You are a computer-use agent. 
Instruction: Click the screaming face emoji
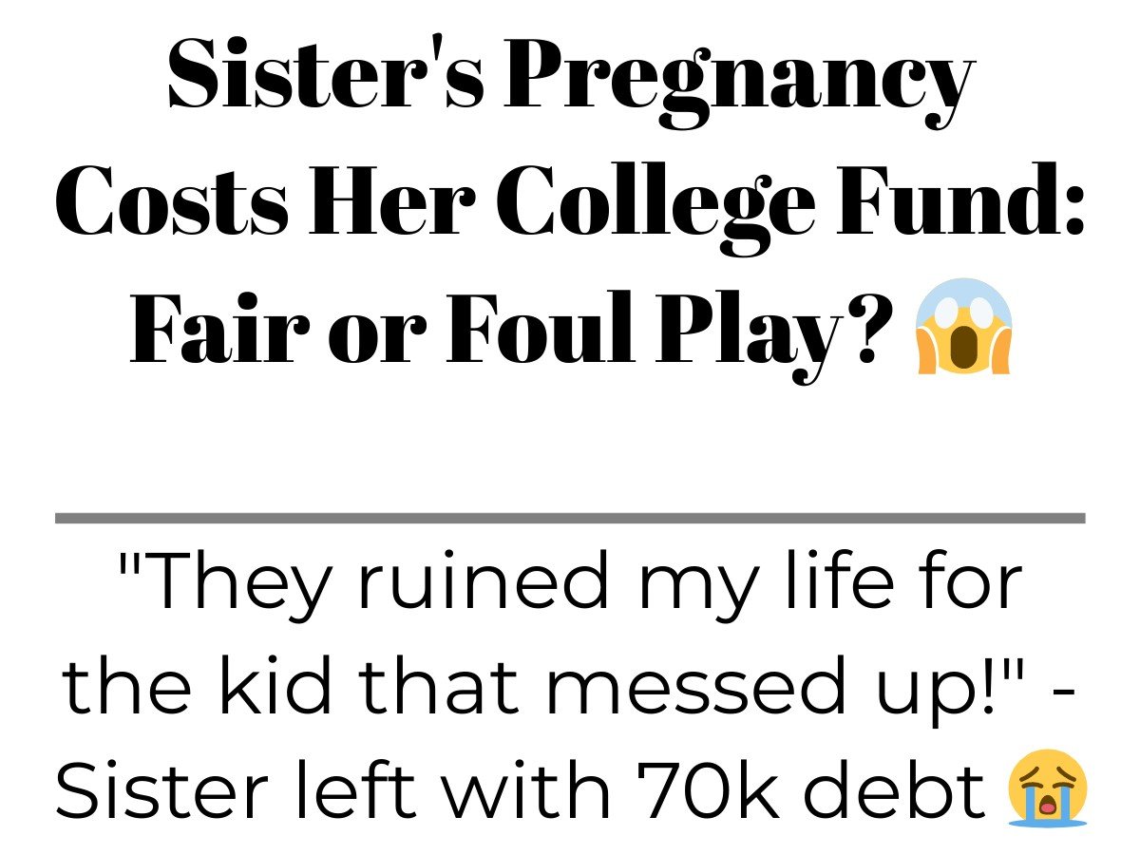pos(962,326)
